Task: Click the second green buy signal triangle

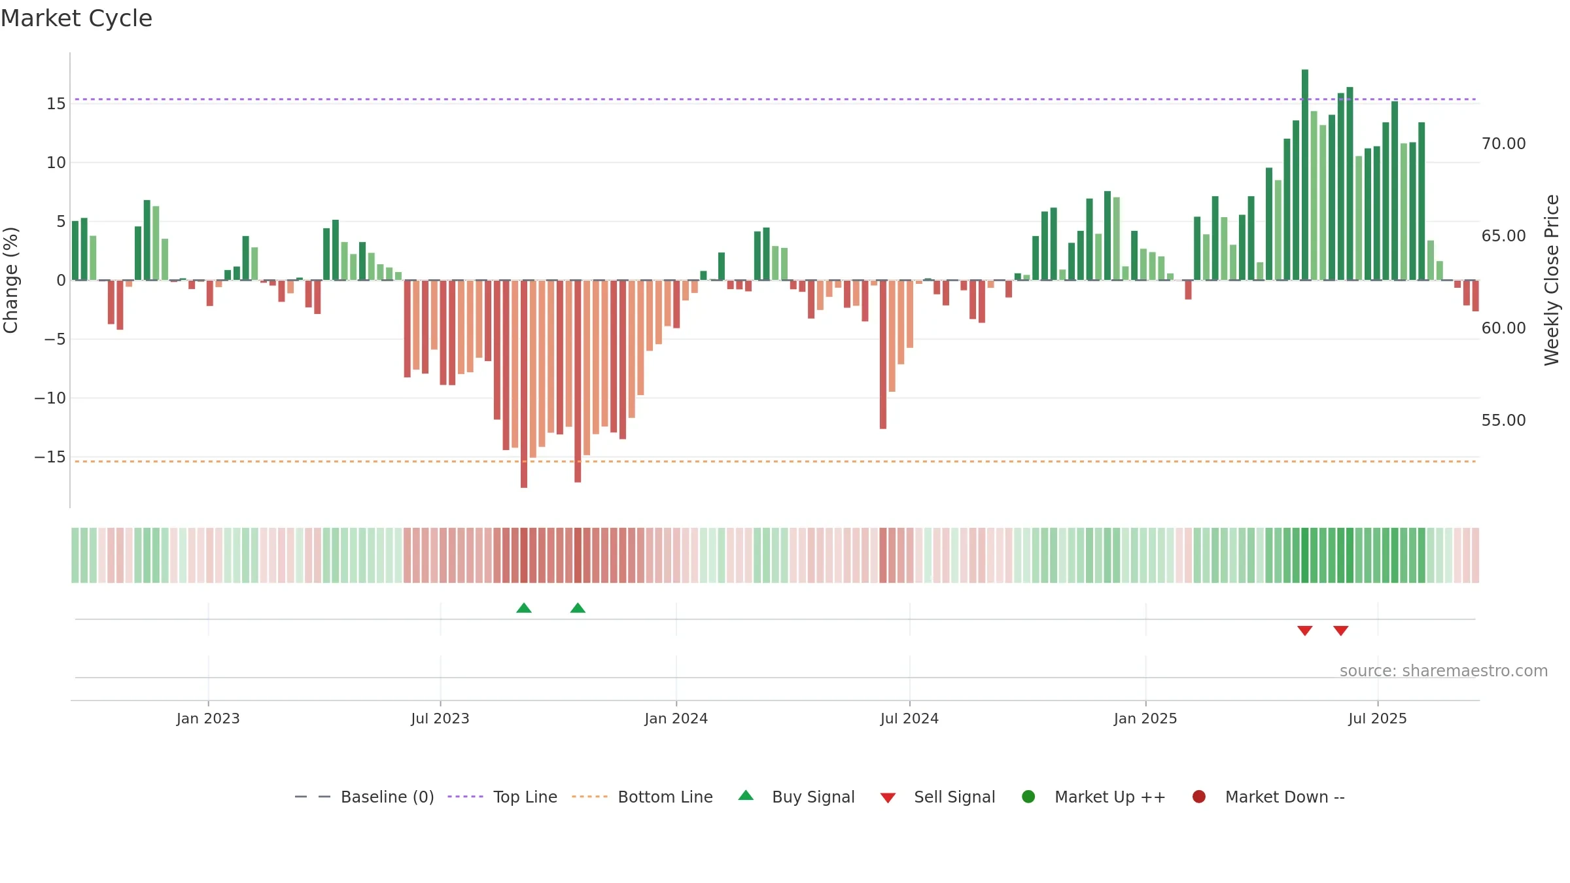Action: [578, 608]
